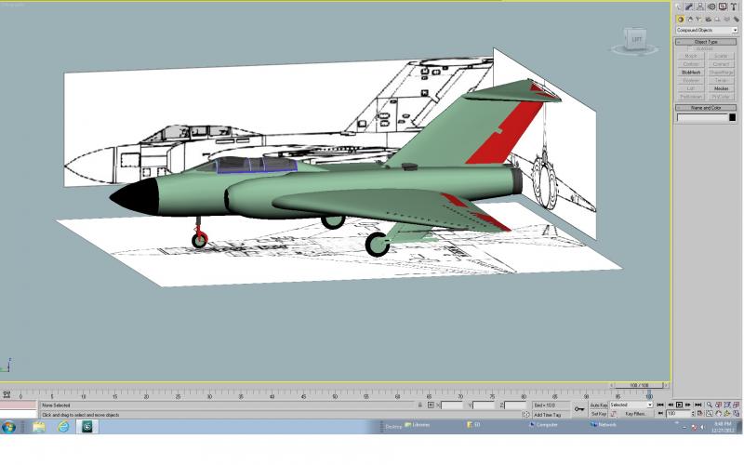
Task: Click the BlobMesh object button
Action: click(x=691, y=73)
